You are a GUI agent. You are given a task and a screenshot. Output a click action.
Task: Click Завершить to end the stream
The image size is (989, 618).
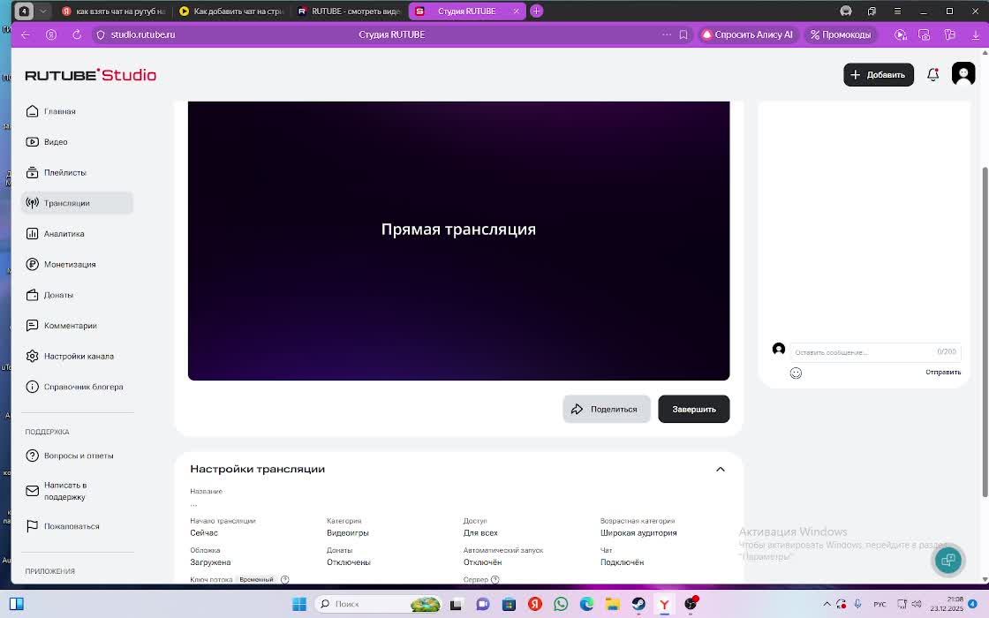point(694,410)
